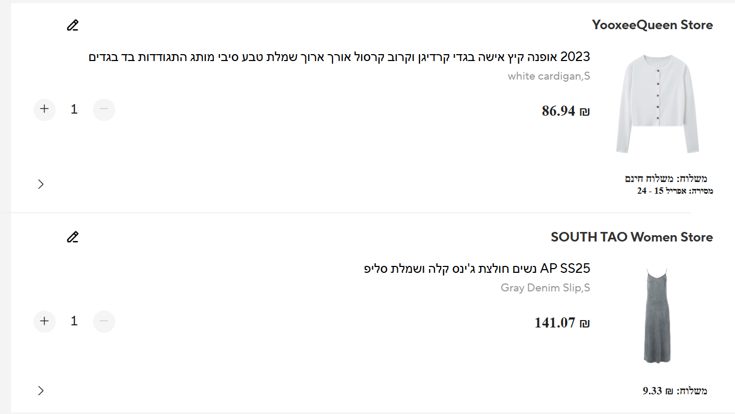Open the 2023 cardigan product title
Screen dimensions: 735x414
[x=339, y=57]
